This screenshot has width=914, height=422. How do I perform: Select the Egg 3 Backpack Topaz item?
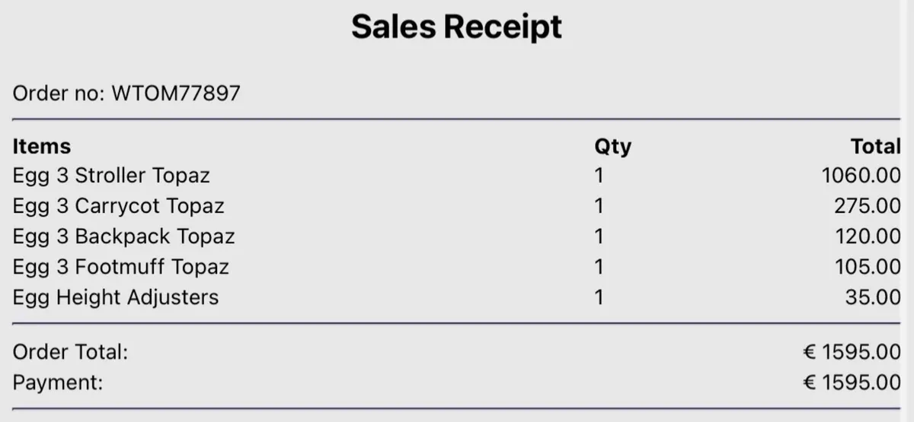tap(123, 236)
